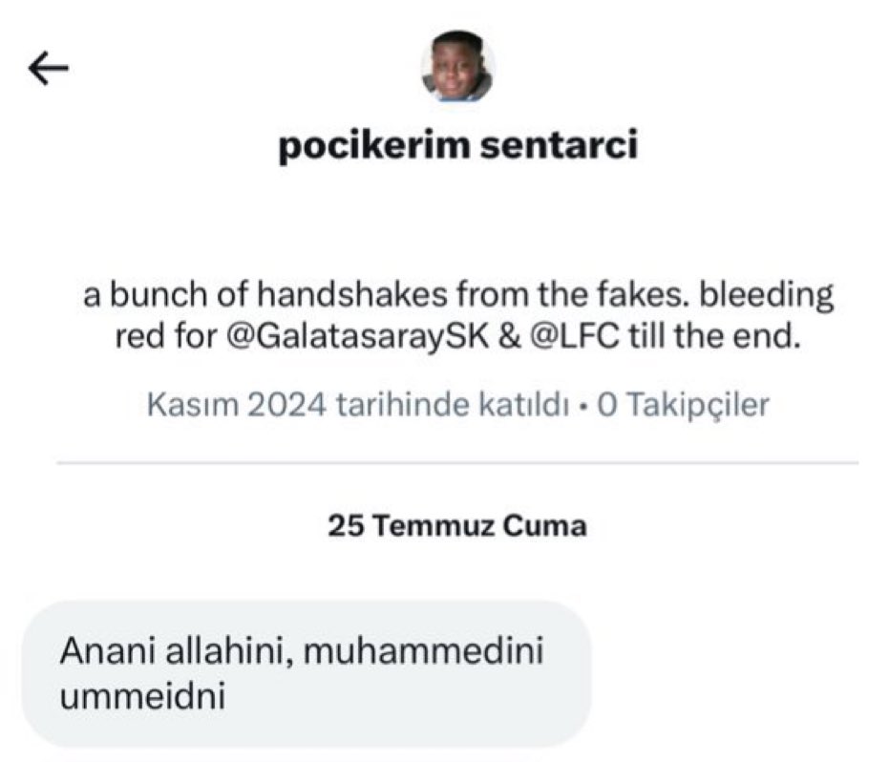Click 'Kasım 2024' in the join date
This screenshot has height=762, width=889.
[x=236, y=404]
